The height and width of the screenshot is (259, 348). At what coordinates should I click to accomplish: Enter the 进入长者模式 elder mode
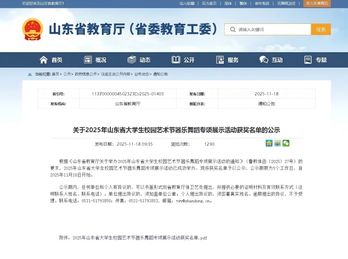click(317, 3)
